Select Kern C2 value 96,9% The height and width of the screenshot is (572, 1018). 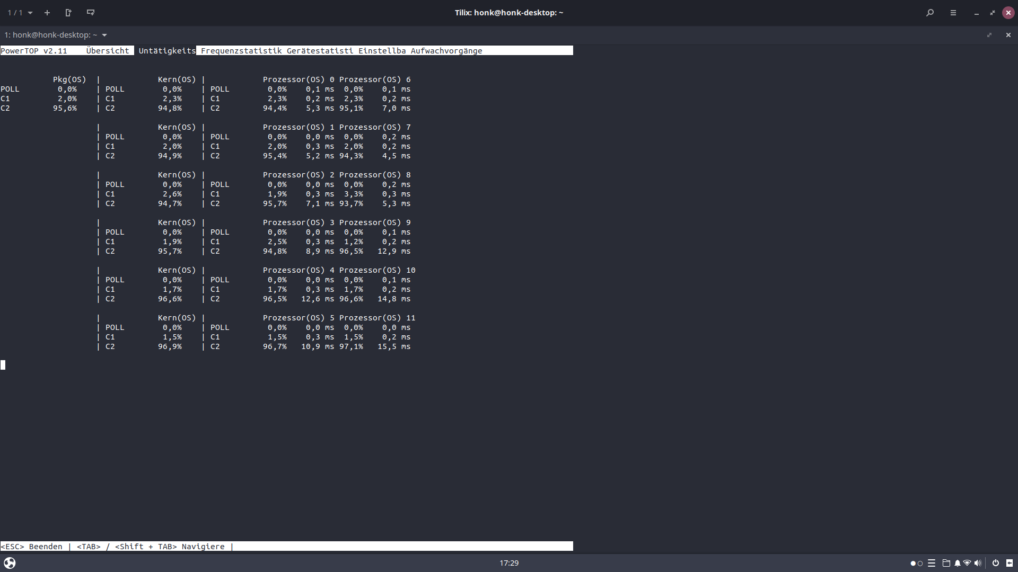(x=170, y=346)
